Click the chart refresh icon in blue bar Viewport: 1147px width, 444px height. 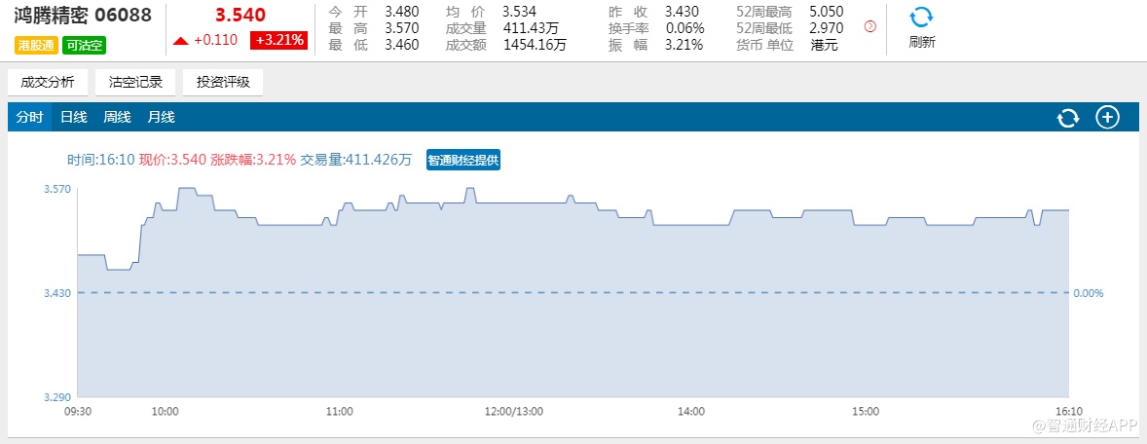coord(1068,118)
